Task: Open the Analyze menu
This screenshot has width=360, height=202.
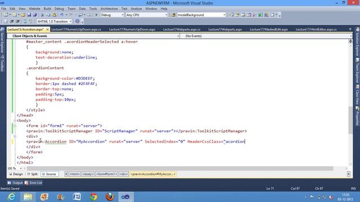Action: (x=136, y=9)
